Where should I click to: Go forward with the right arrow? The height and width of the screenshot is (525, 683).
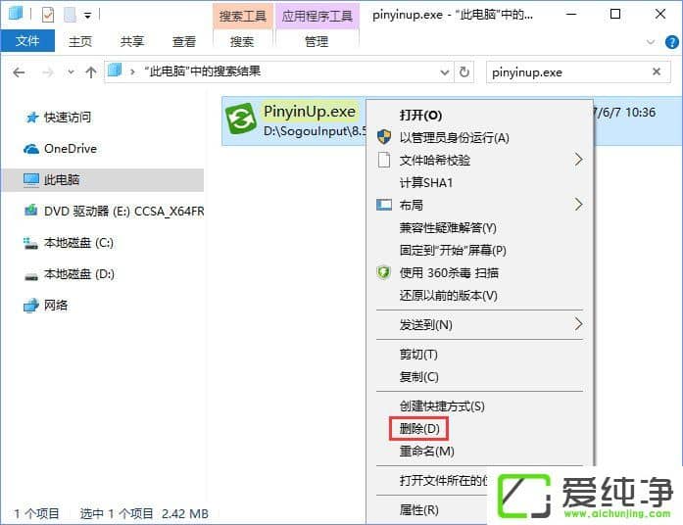coord(48,72)
